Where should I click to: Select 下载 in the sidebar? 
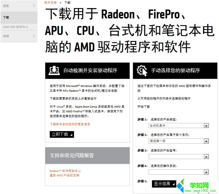(19, 17)
